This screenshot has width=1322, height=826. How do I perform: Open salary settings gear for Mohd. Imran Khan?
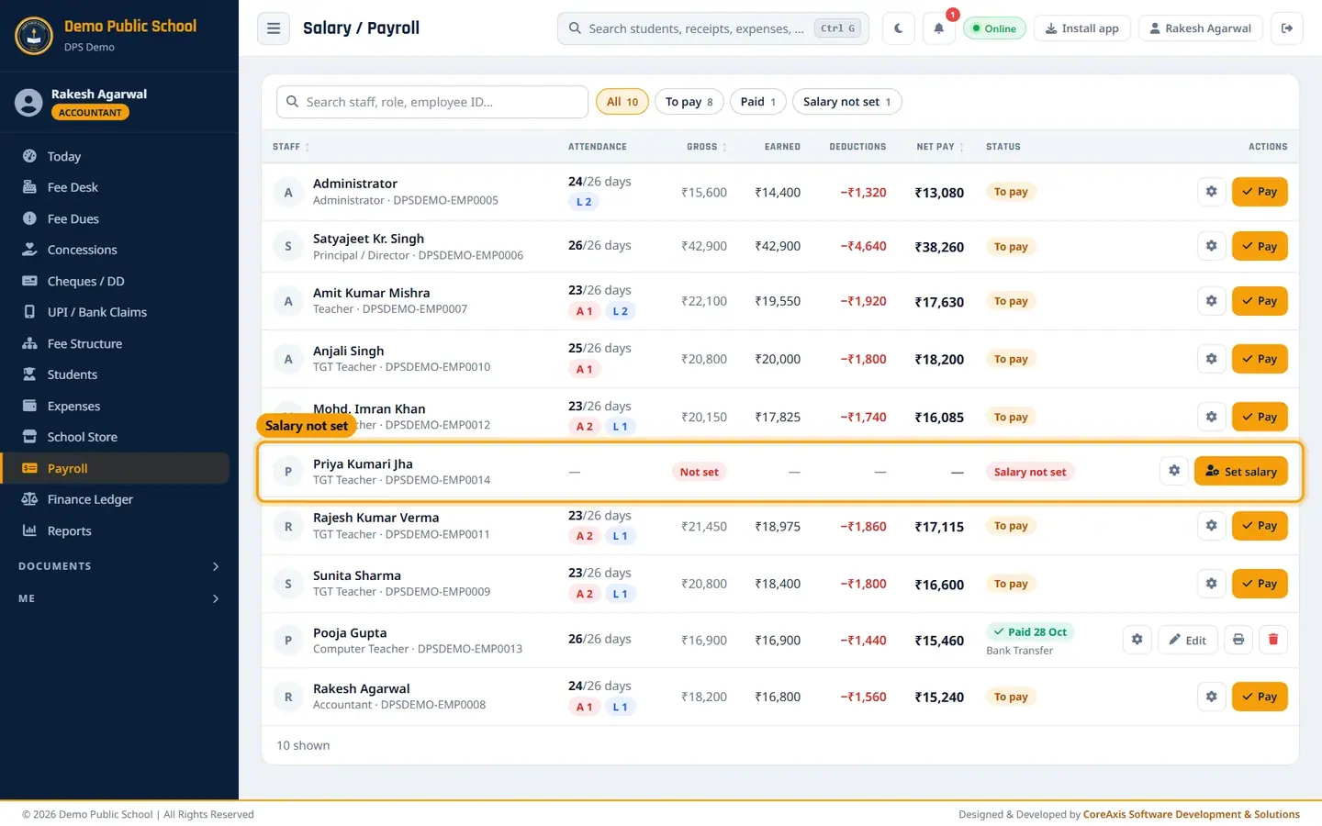(1212, 417)
